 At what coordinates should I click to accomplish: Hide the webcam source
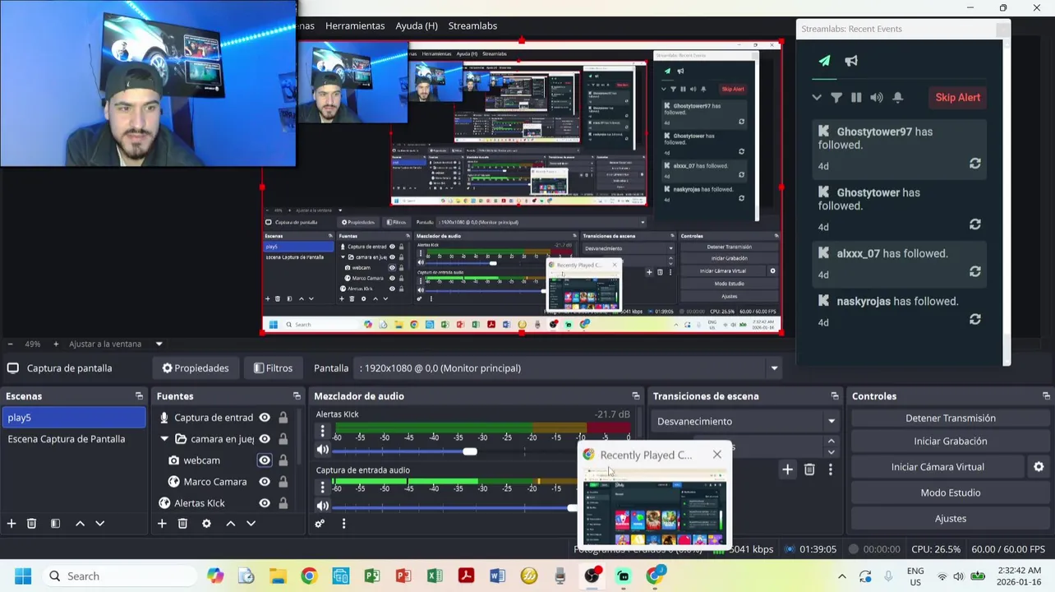coord(265,460)
